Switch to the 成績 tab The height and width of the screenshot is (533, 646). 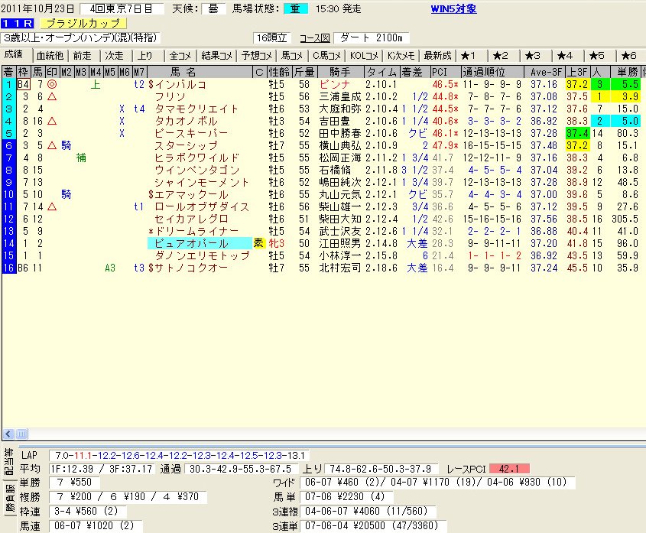tap(14, 55)
